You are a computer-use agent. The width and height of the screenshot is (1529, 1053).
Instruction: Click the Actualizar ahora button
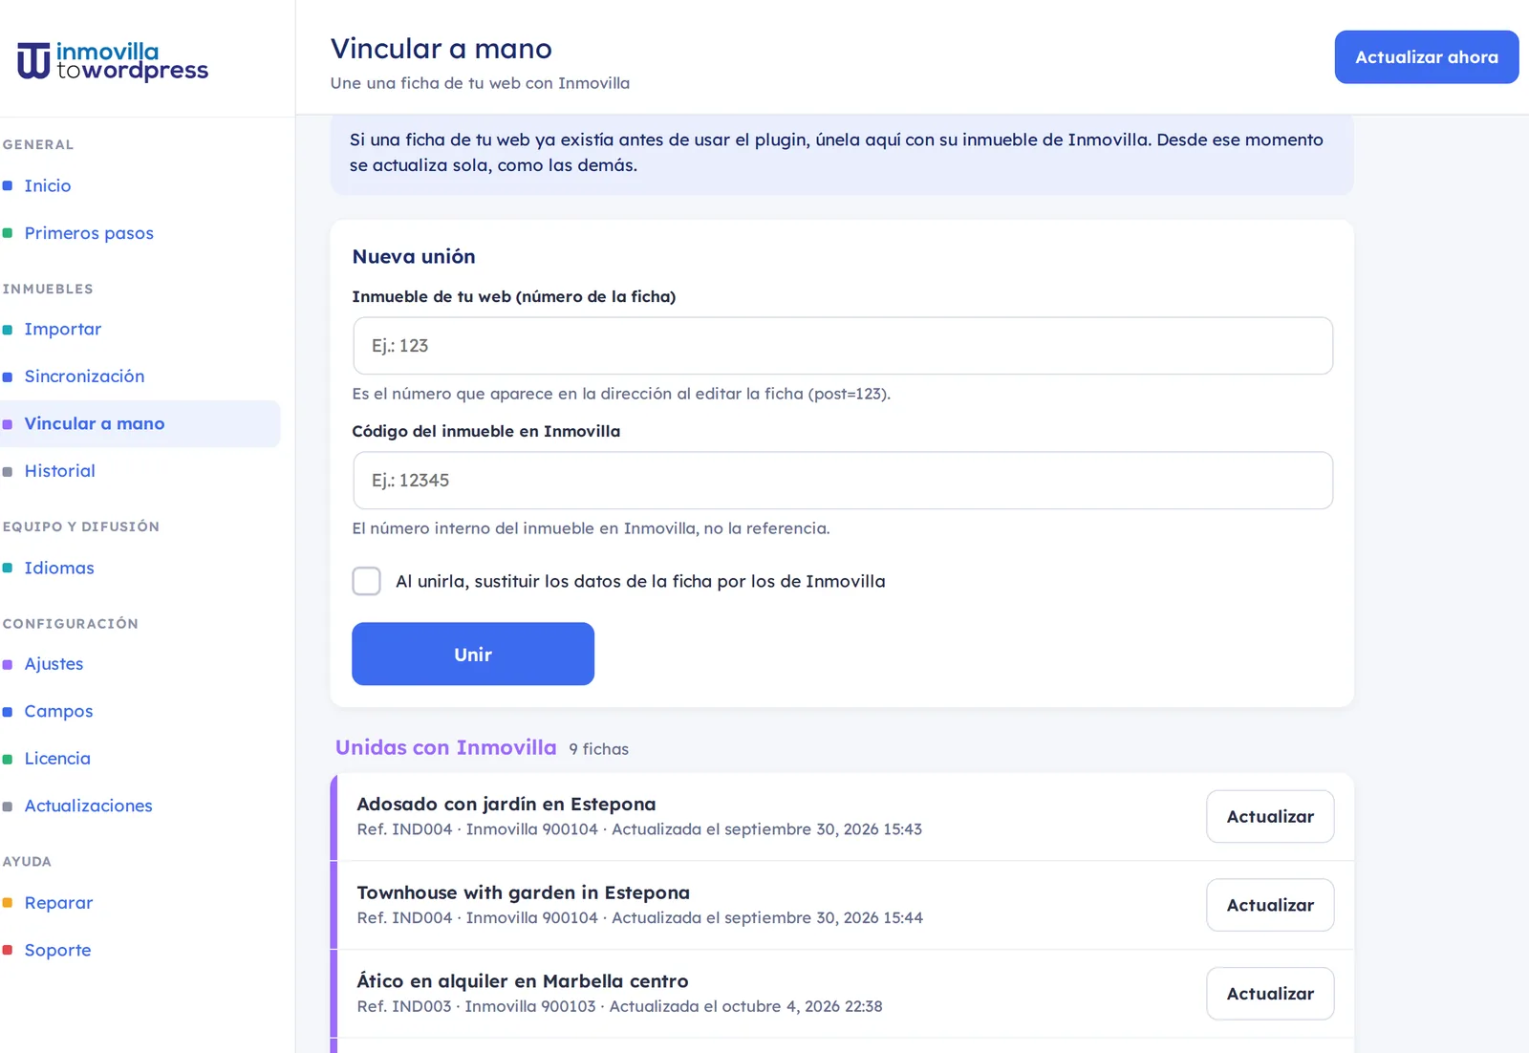[1427, 57]
